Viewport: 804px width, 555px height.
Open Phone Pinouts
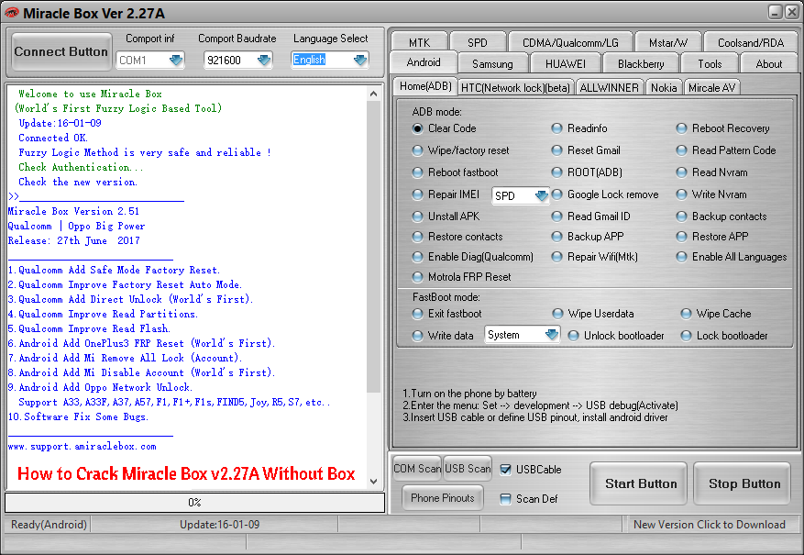click(443, 497)
